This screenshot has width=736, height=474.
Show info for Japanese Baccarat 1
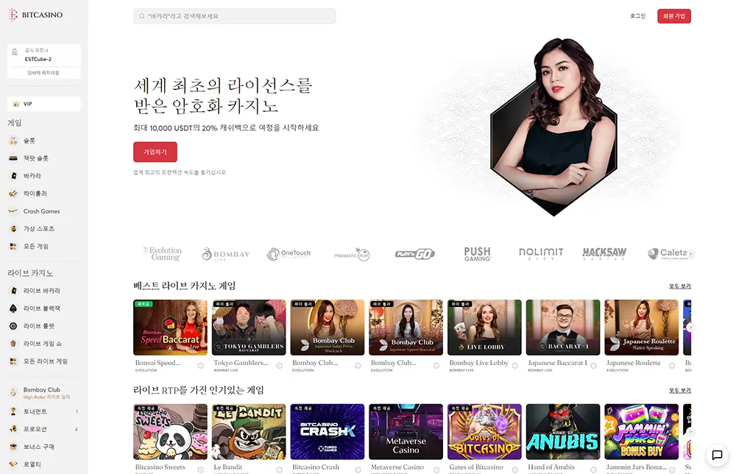593,366
